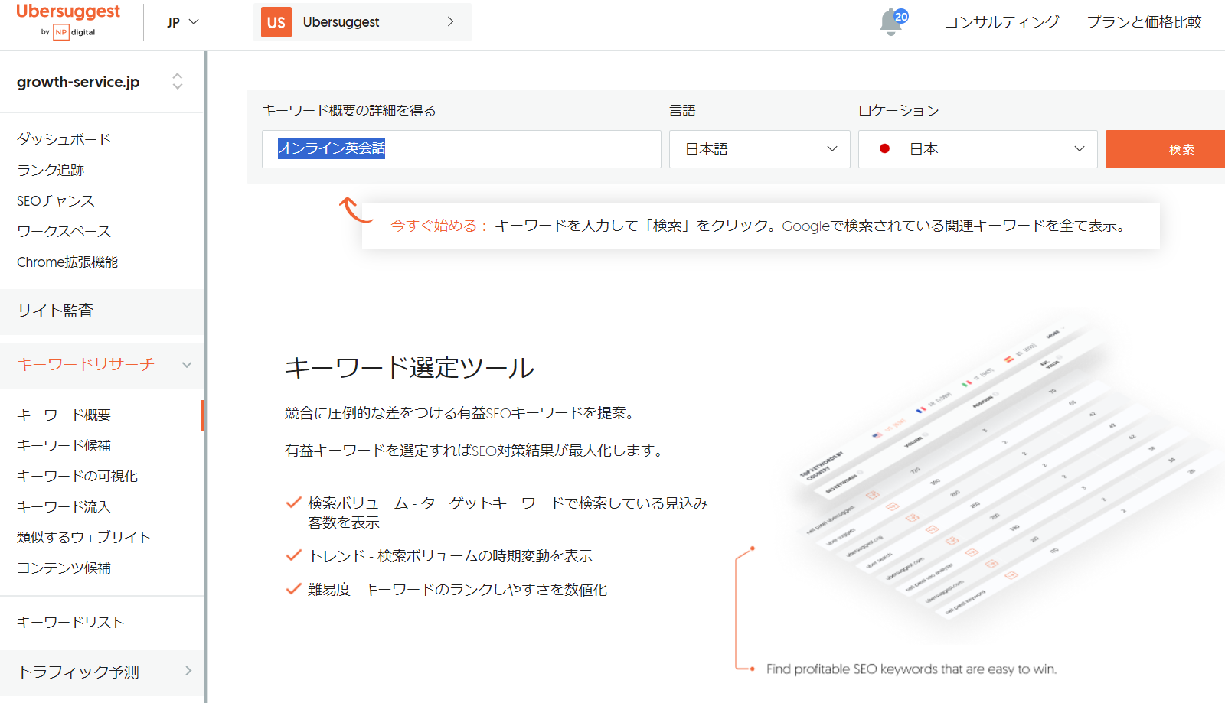
Task: Open ランク追跡 in the sidebar
Action: (x=51, y=170)
